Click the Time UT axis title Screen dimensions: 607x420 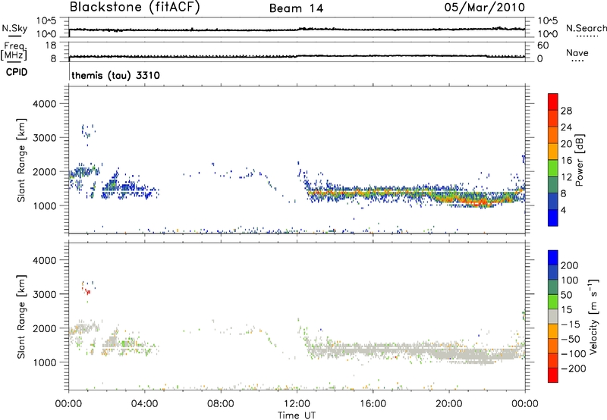tap(297, 415)
